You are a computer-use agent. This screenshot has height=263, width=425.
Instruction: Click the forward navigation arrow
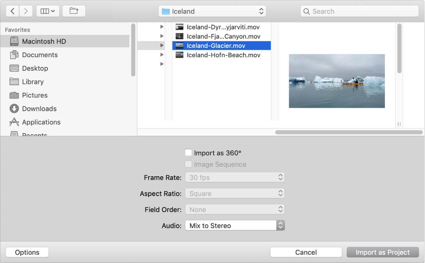click(x=26, y=11)
